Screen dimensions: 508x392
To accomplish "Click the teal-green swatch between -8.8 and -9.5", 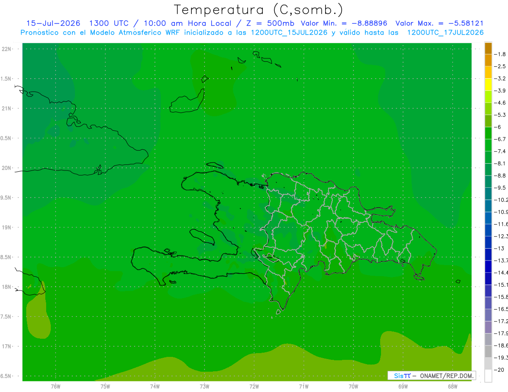I will point(488,182).
